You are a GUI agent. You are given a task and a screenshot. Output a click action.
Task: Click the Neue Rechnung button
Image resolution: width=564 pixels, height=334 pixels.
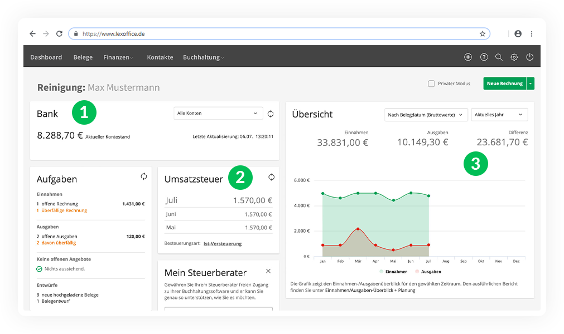click(x=505, y=83)
